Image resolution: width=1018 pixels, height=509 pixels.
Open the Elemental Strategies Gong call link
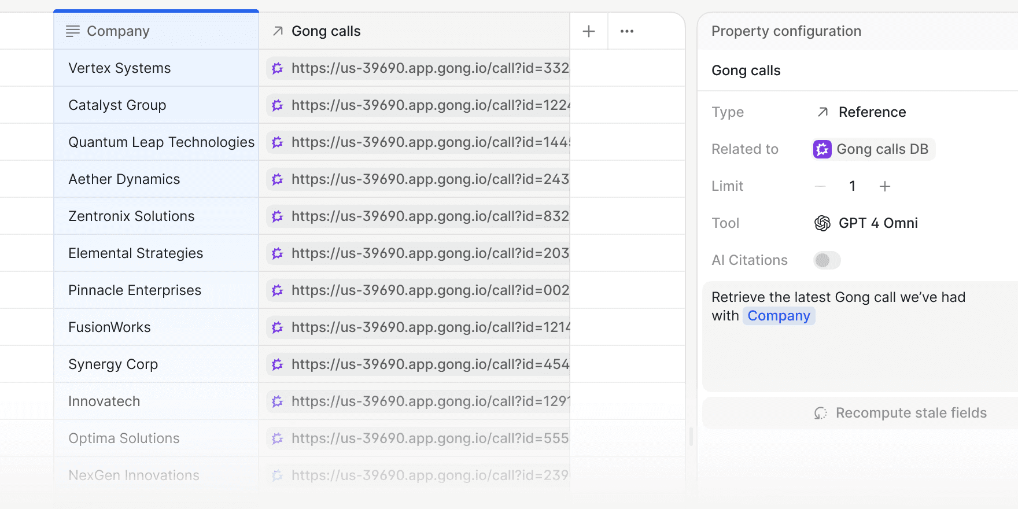tap(418, 253)
